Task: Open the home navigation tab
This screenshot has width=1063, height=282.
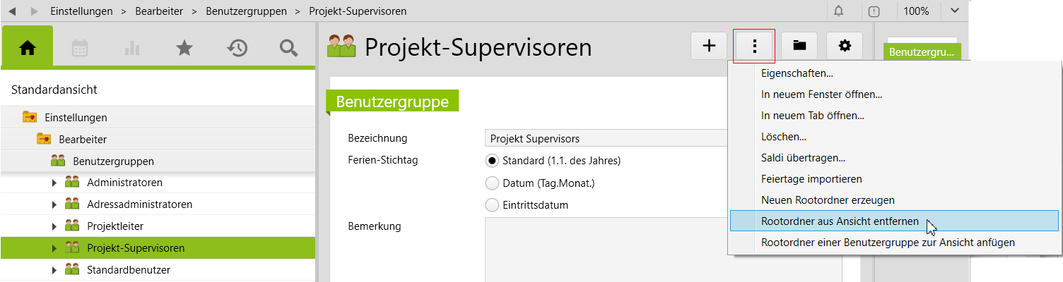Action: coord(28,48)
